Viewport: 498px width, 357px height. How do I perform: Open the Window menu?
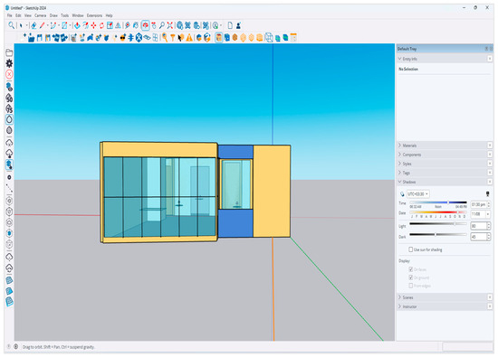tap(78, 15)
